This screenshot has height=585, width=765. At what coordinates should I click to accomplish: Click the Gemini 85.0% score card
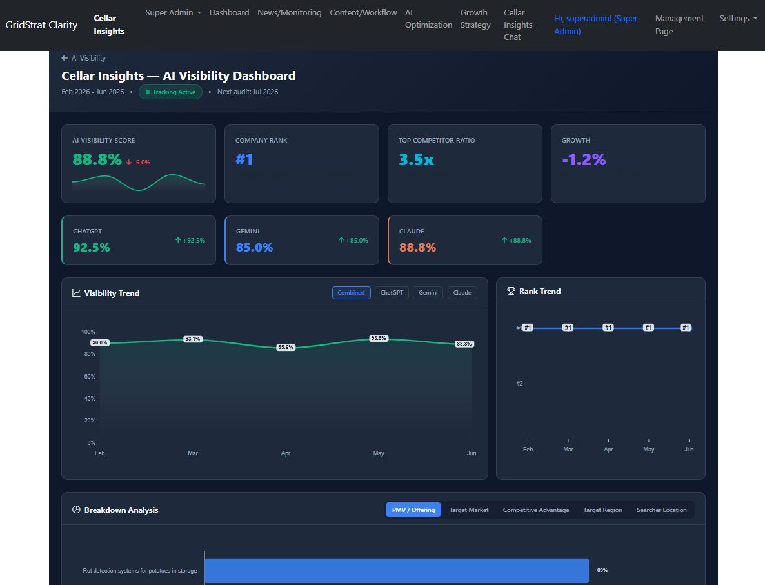301,240
